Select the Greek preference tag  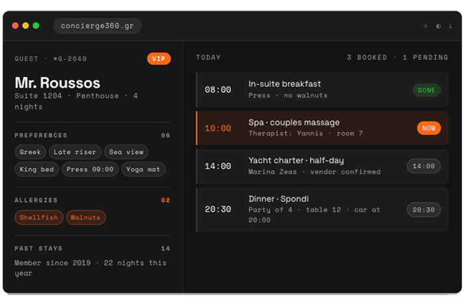coord(31,152)
